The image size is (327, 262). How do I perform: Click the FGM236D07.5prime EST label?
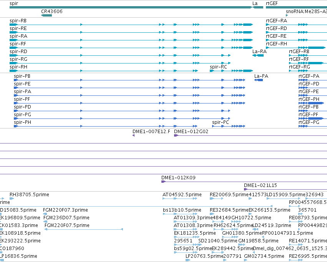66,218
